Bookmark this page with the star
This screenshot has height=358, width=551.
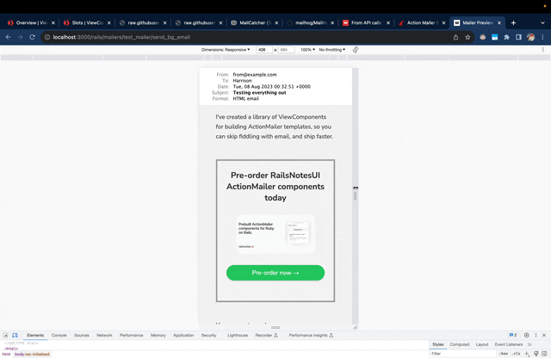pos(467,37)
